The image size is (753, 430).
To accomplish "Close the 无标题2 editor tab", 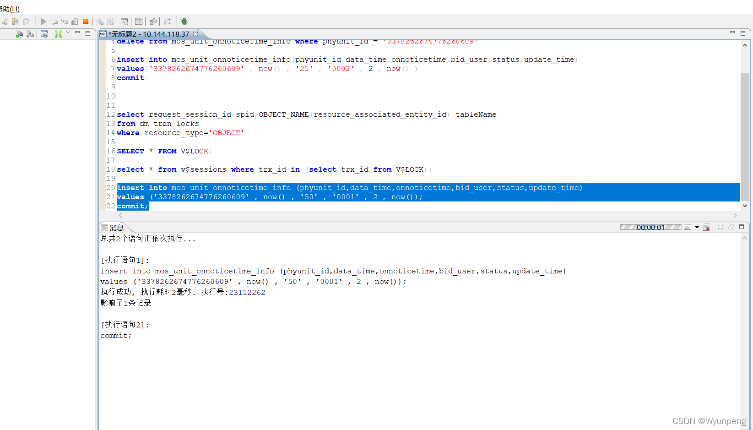I will [195, 34].
